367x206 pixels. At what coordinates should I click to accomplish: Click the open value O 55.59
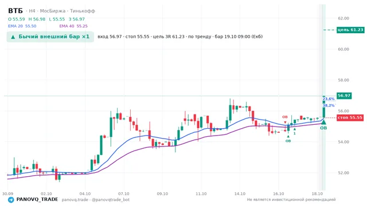tap(17, 19)
